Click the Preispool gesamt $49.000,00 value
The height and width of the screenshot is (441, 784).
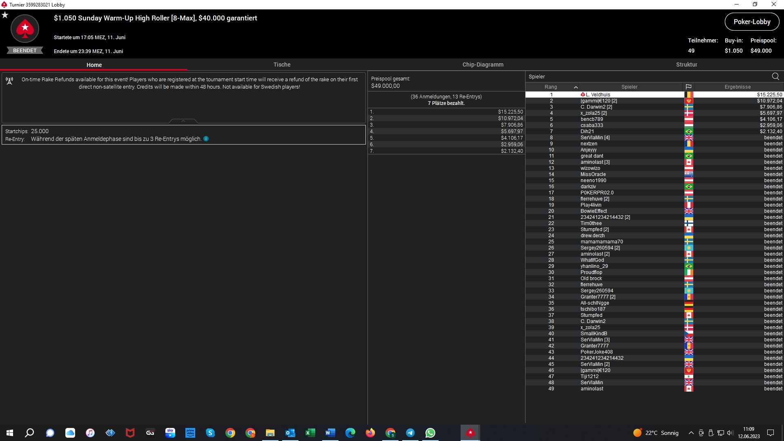pyautogui.click(x=385, y=86)
